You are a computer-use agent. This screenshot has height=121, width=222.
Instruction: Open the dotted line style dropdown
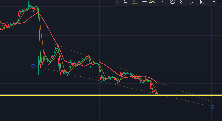click(x=163, y=1)
